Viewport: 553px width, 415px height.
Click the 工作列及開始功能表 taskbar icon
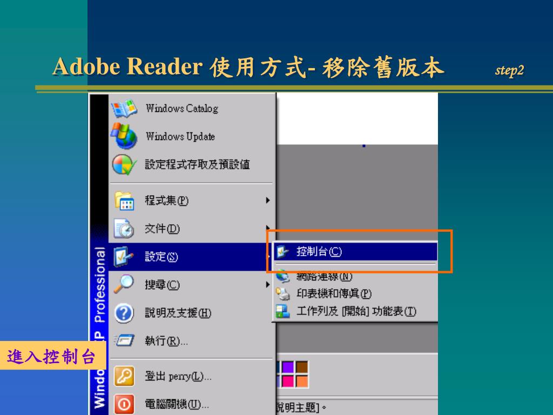click(283, 311)
